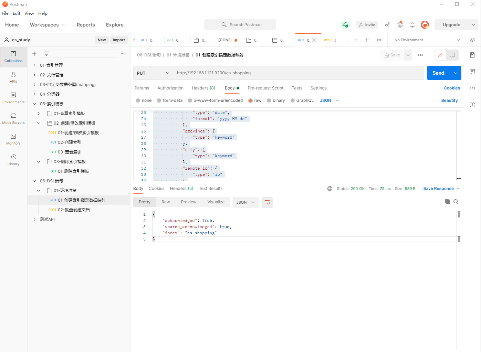Open the settings gear icon
This screenshot has height=352, width=481.
tap(400, 25)
